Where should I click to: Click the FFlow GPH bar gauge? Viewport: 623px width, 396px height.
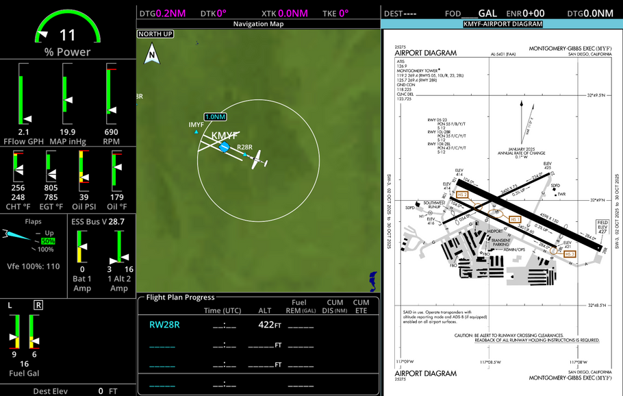tap(23, 95)
